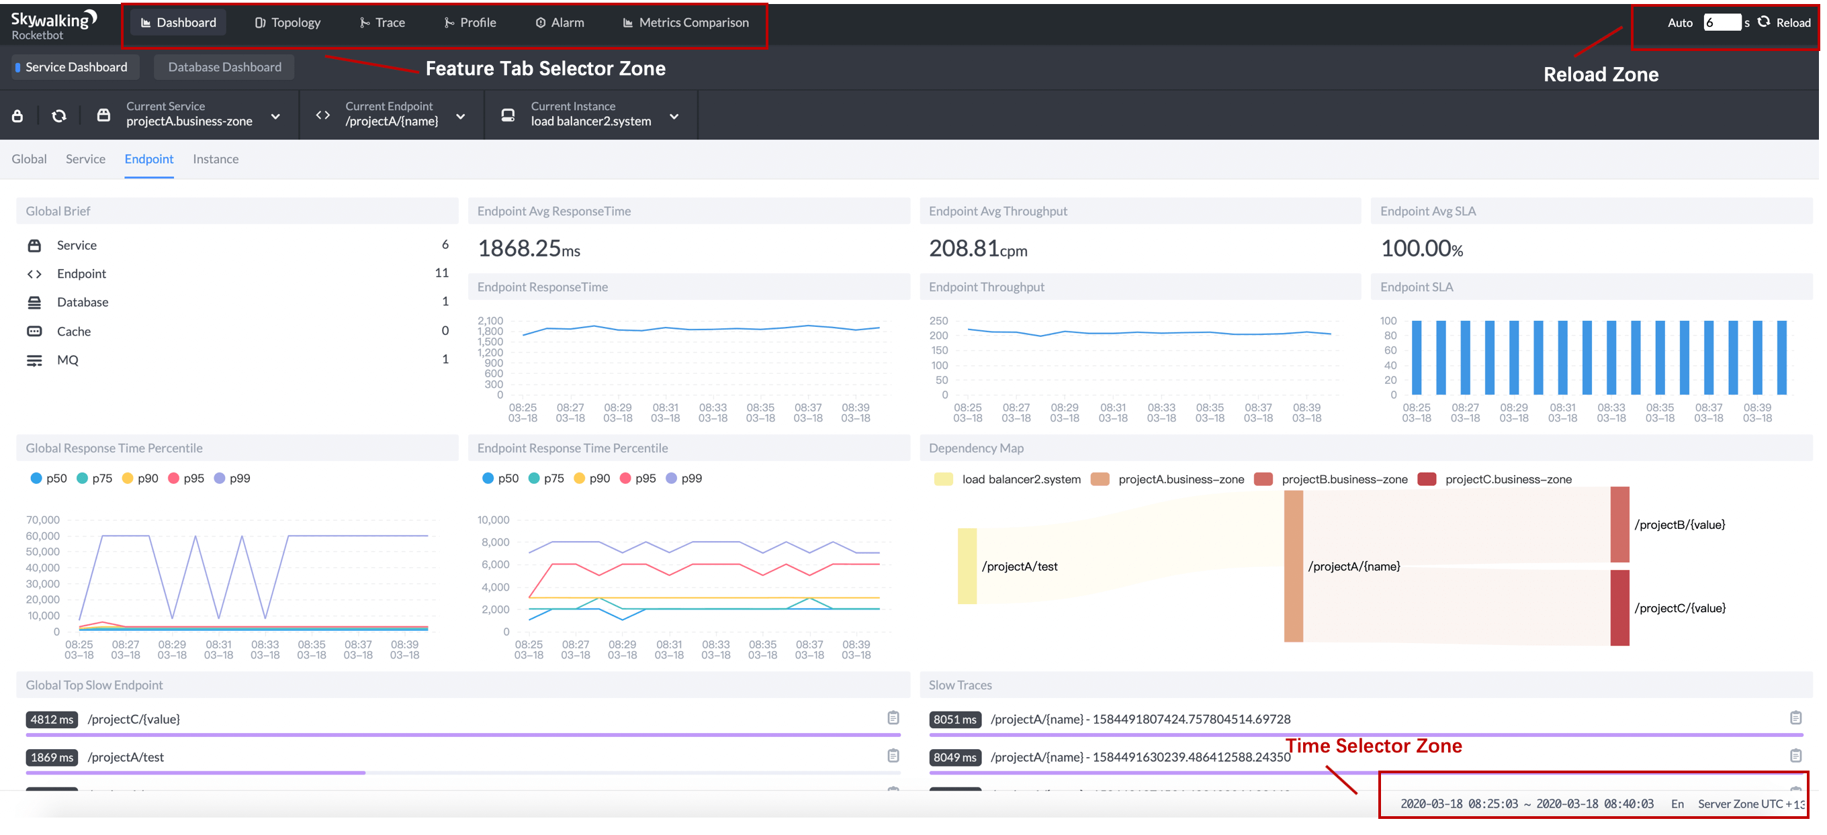Click the lock icon in selector bar
This screenshot has height=835, width=1827.
pyautogui.click(x=17, y=115)
